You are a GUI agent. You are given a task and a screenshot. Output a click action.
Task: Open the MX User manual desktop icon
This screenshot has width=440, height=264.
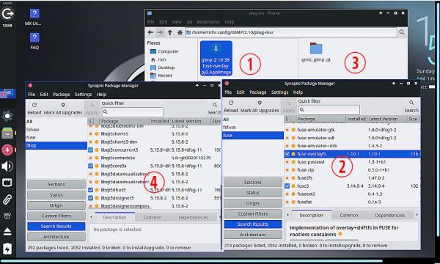coord(34,17)
